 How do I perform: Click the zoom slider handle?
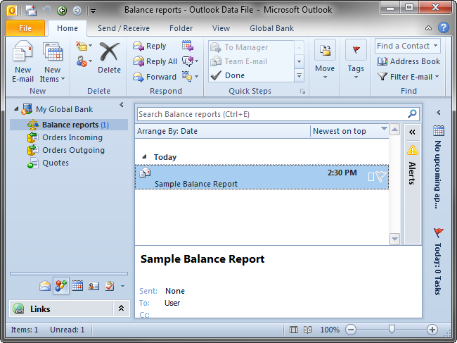392,330
